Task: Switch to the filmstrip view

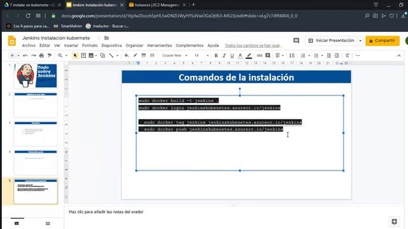Action: pos(17,223)
